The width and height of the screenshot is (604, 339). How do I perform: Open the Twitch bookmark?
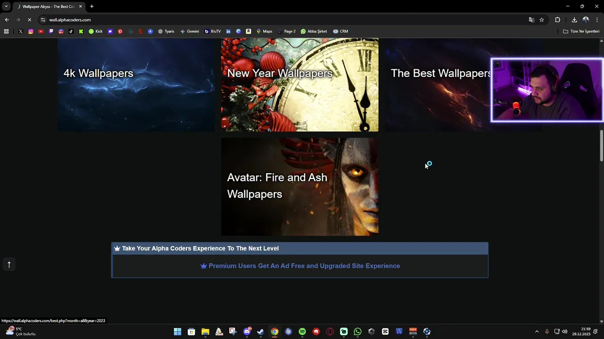pyautogui.click(x=51, y=32)
